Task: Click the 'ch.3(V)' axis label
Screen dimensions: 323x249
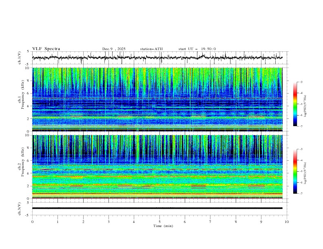Action: [20, 209]
